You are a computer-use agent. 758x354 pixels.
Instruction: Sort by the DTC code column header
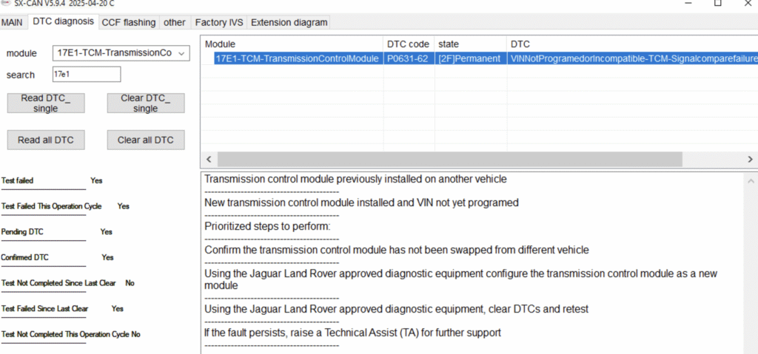coord(409,44)
